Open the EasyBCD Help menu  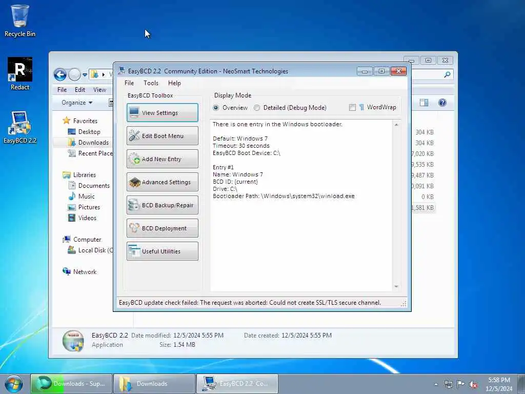click(174, 83)
